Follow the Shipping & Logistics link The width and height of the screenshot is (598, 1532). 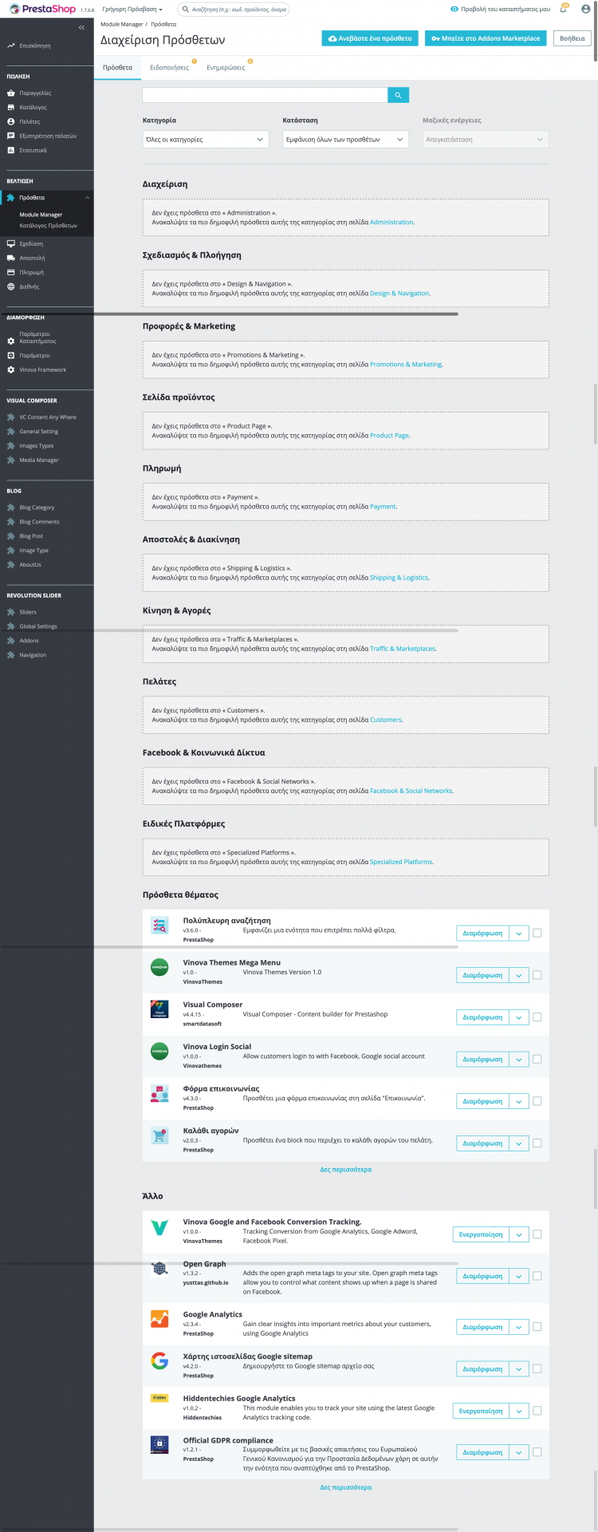click(399, 578)
